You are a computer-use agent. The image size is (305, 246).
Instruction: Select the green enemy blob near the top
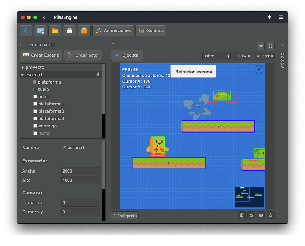[222, 95]
